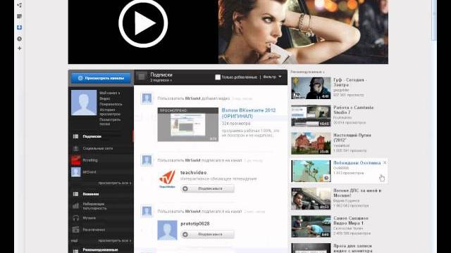Click the second просмотреть все link below Развлечения

point(114,240)
